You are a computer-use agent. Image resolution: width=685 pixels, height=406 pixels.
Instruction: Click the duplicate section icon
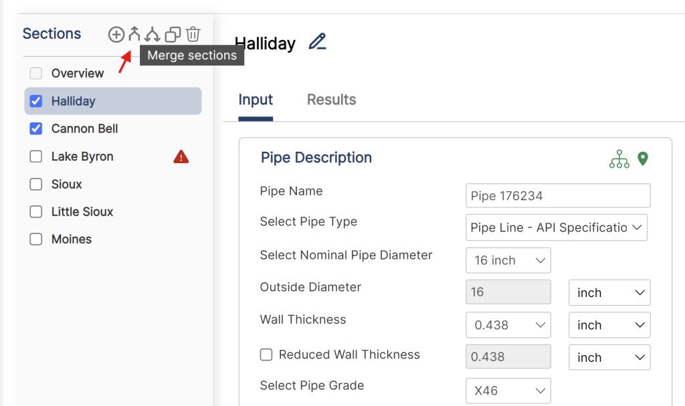tap(173, 35)
